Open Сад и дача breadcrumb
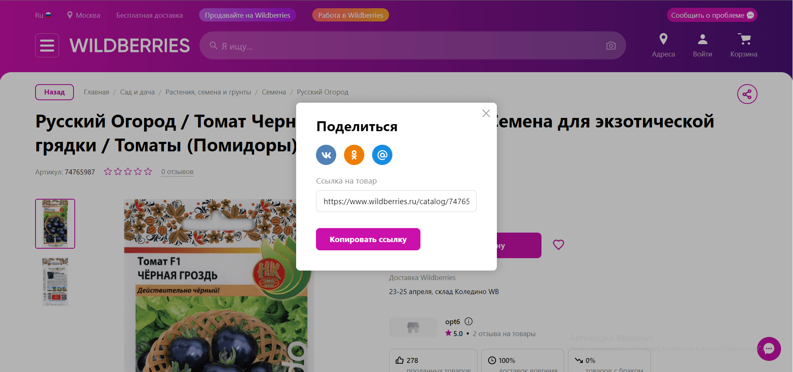 click(138, 92)
